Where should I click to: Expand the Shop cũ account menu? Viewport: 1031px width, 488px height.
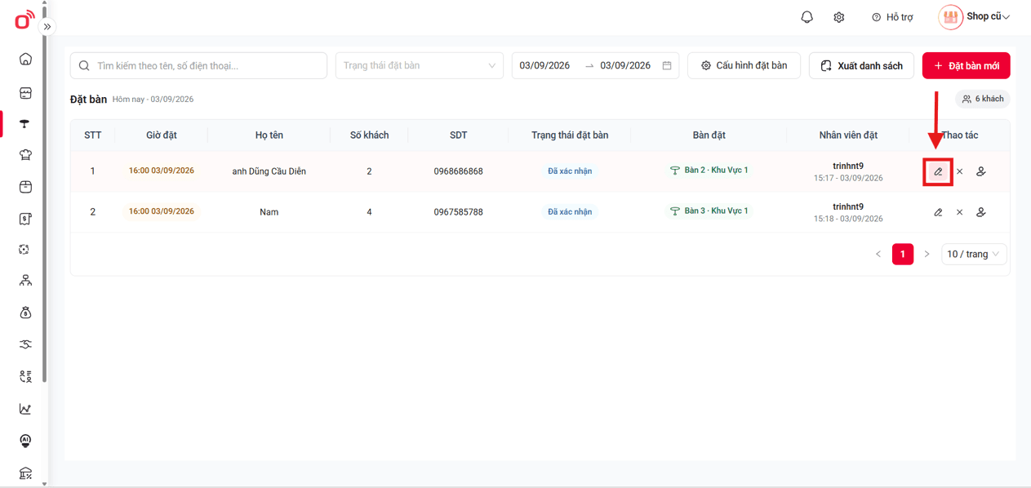pos(975,16)
